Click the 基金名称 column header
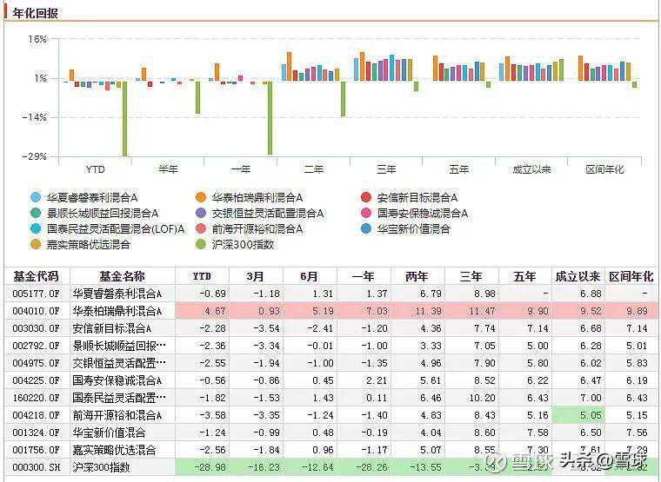 pyautogui.click(x=123, y=276)
